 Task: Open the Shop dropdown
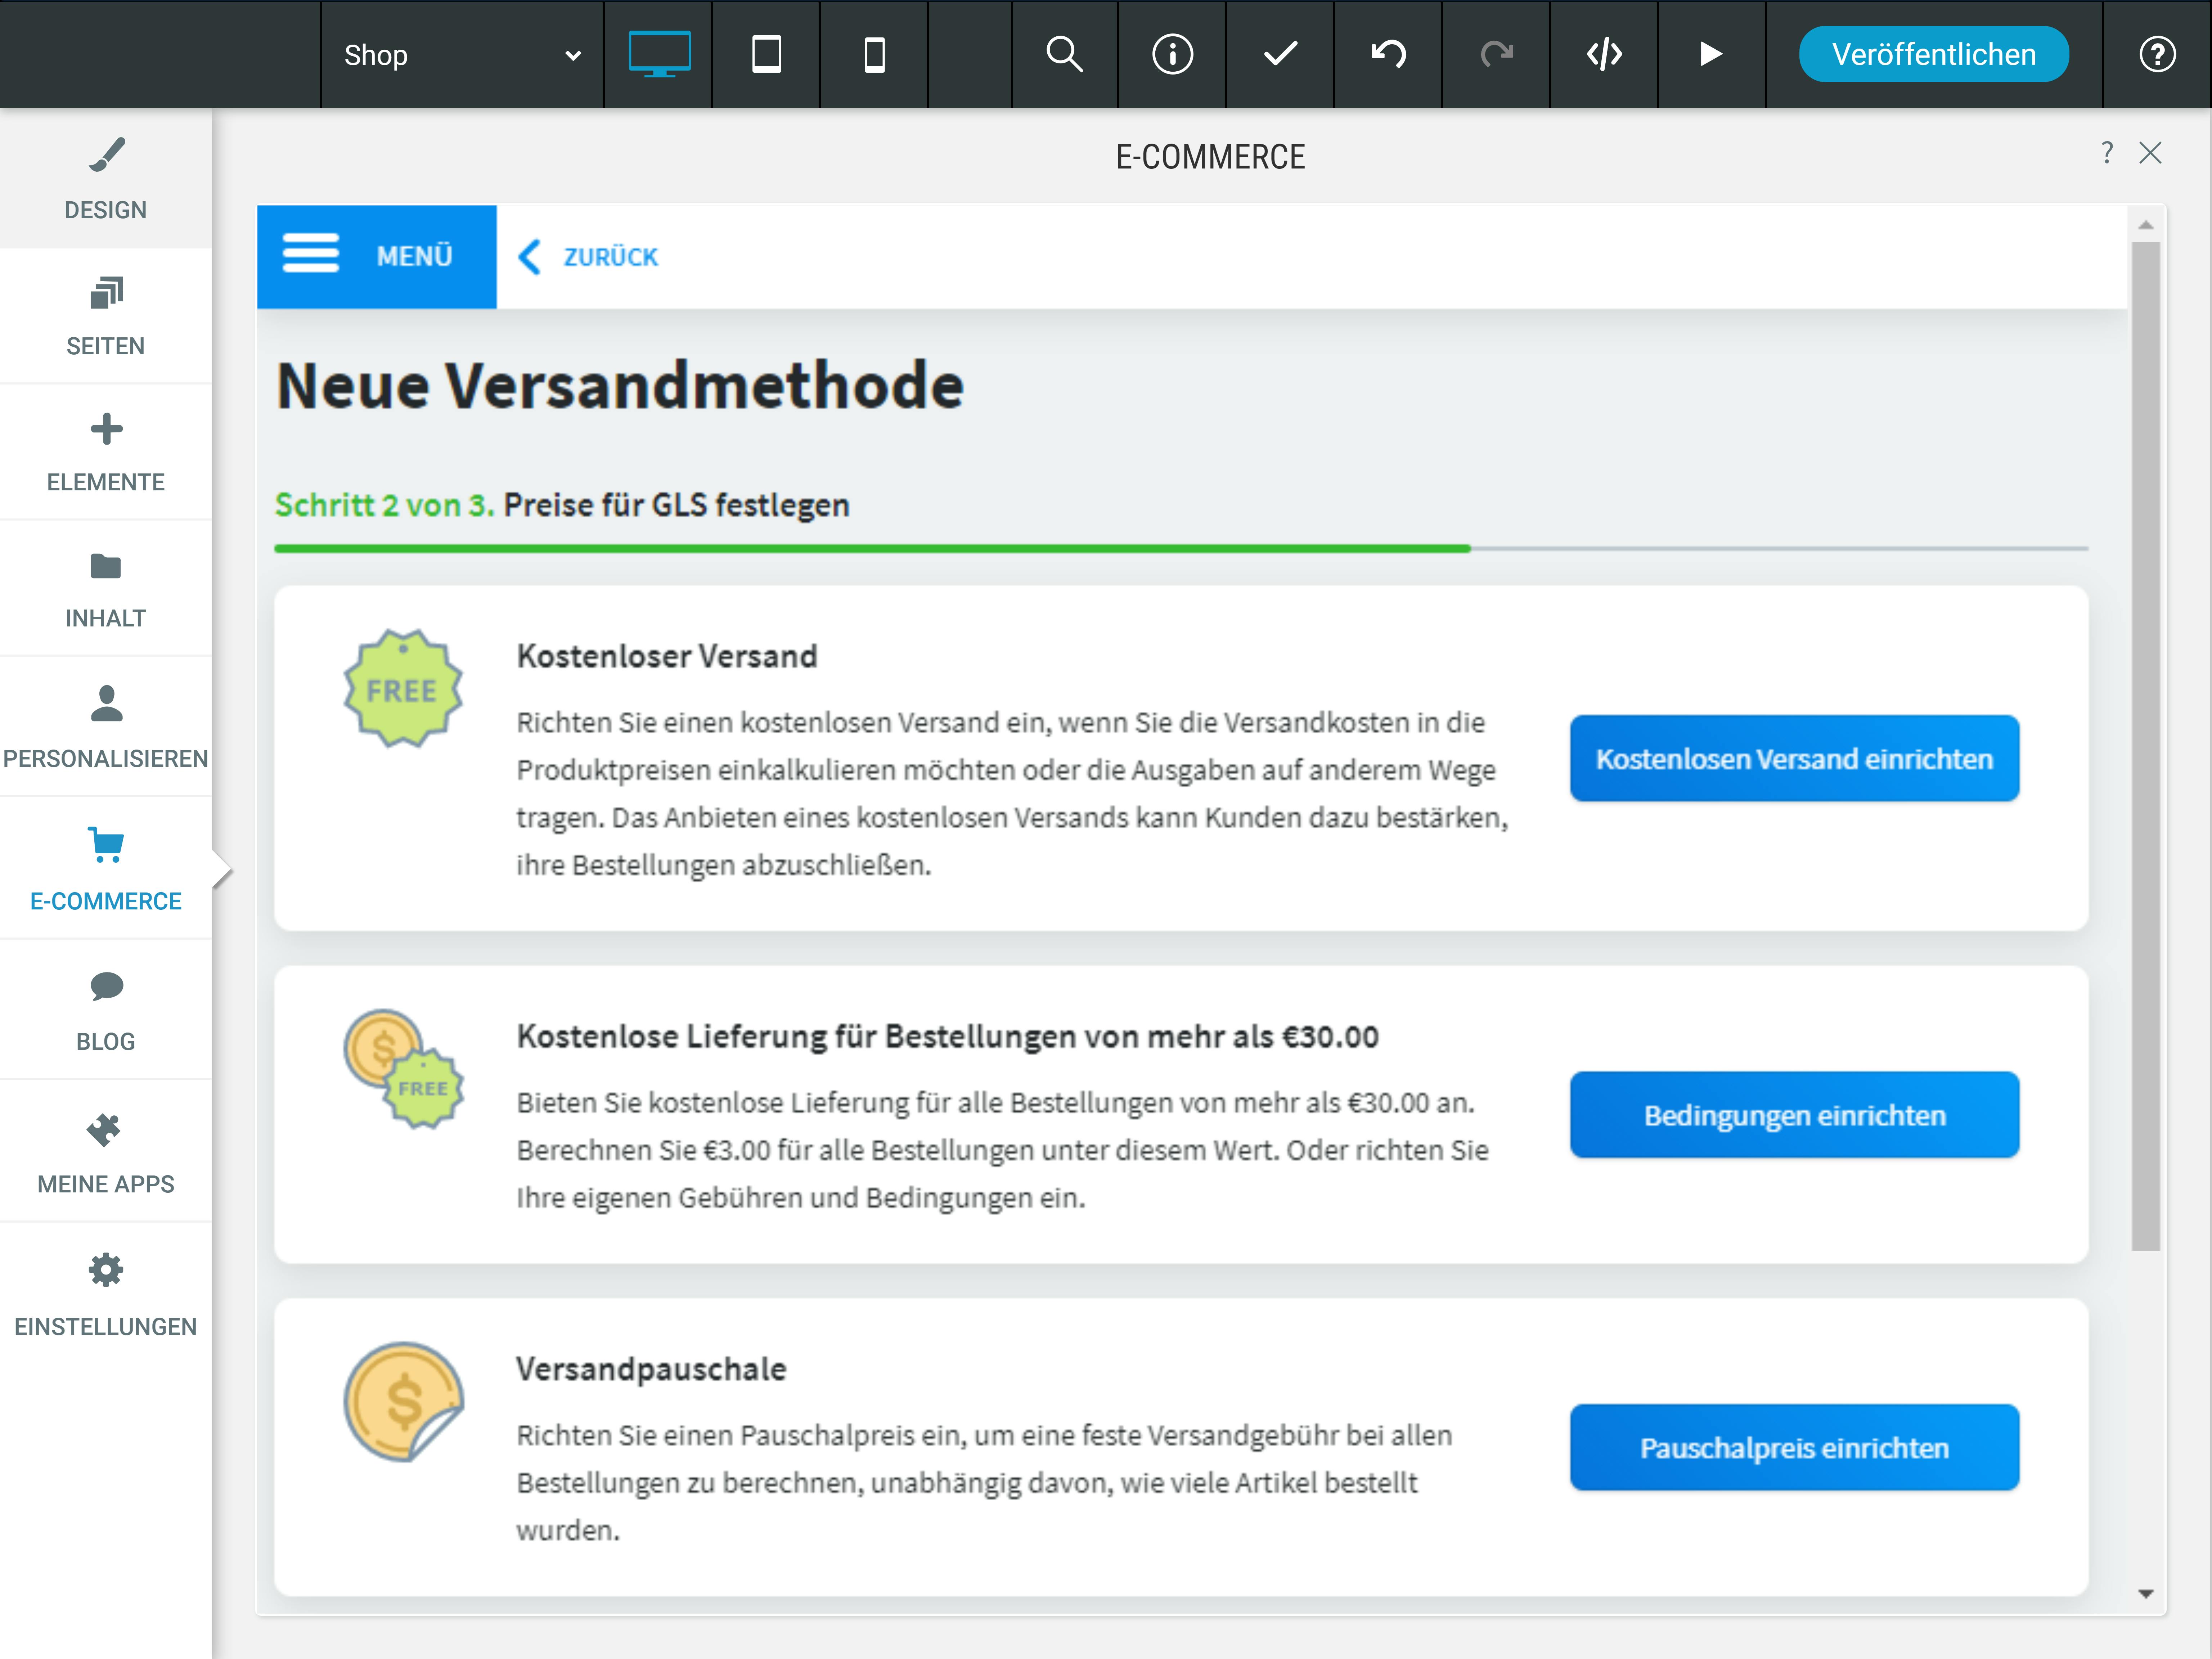click(x=460, y=55)
